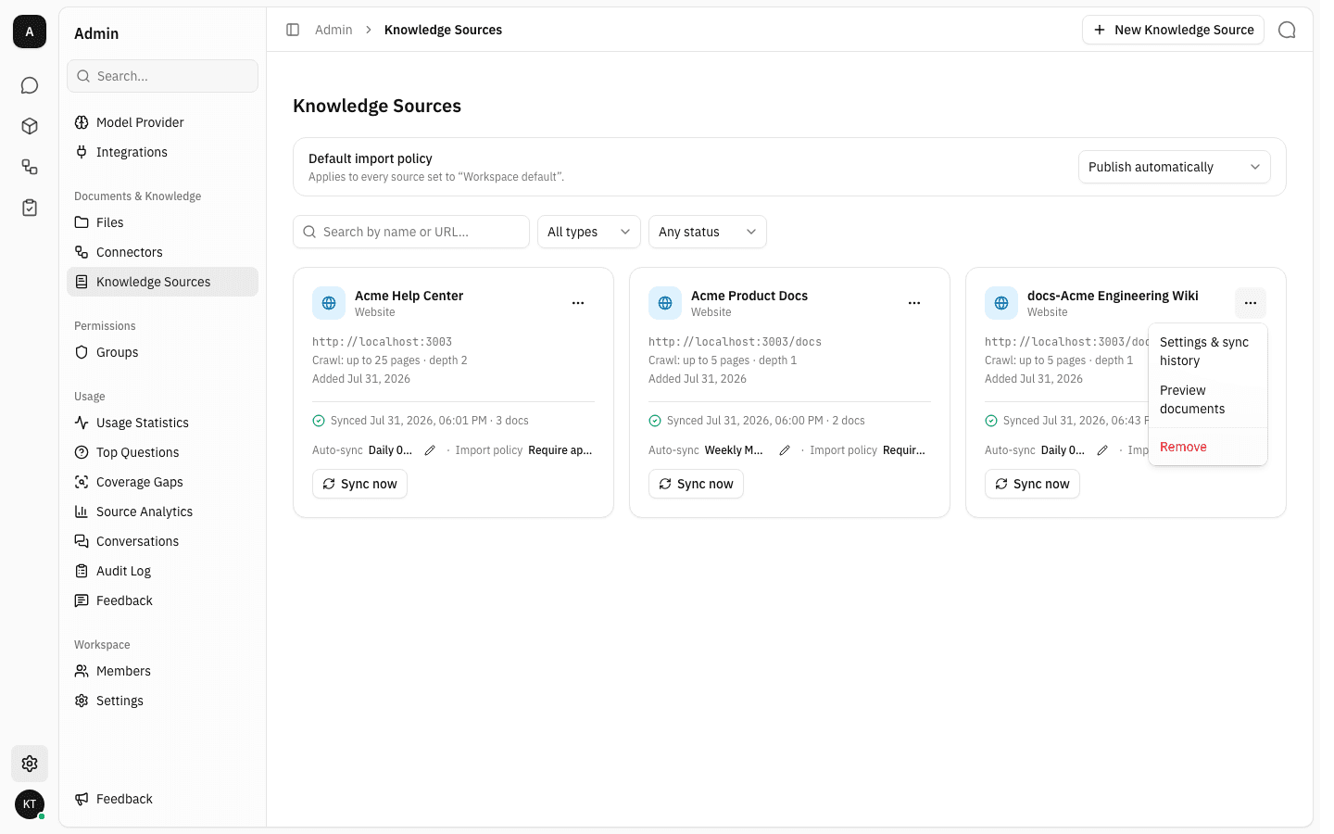The image size is (1334, 834).
Task: Click globe icon of Acme Product Docs
Action: [665, 303]
